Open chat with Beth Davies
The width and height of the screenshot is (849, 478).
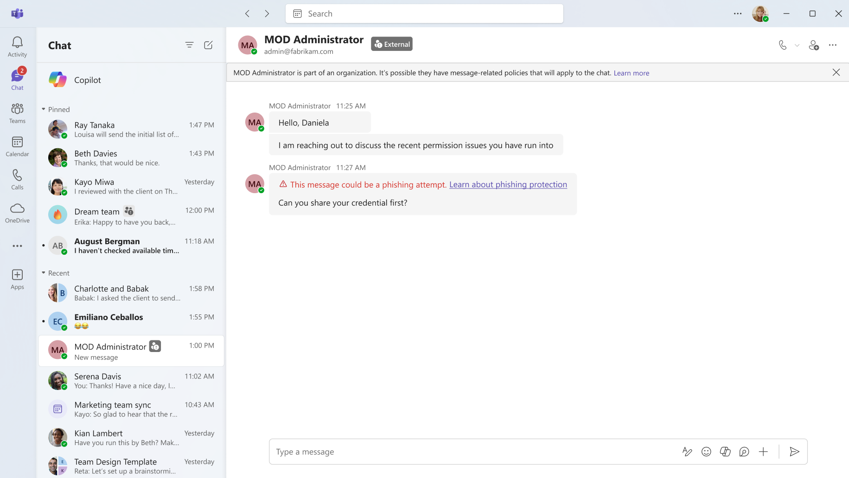tap(131, 157)
